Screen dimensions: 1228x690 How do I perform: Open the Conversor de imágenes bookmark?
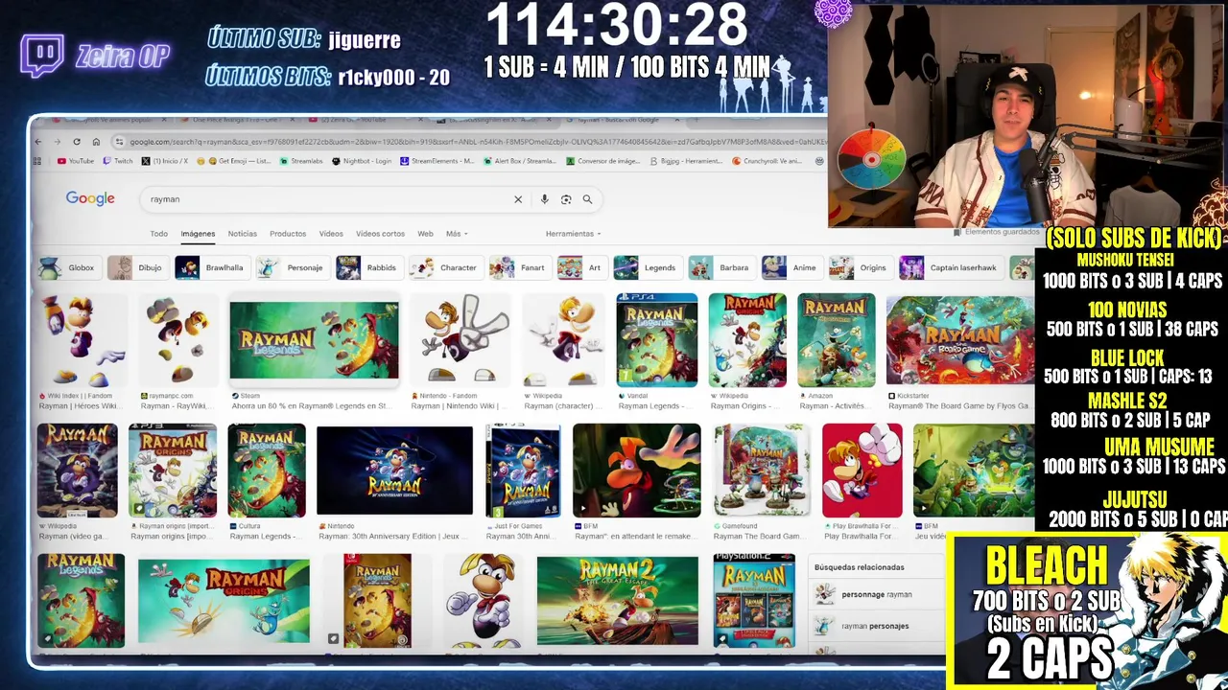[603, 161]
